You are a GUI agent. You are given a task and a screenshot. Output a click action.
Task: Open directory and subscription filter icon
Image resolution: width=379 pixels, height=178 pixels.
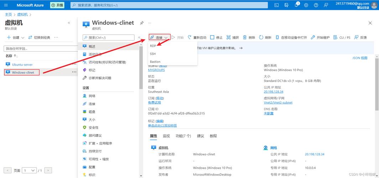pos(287,5)
